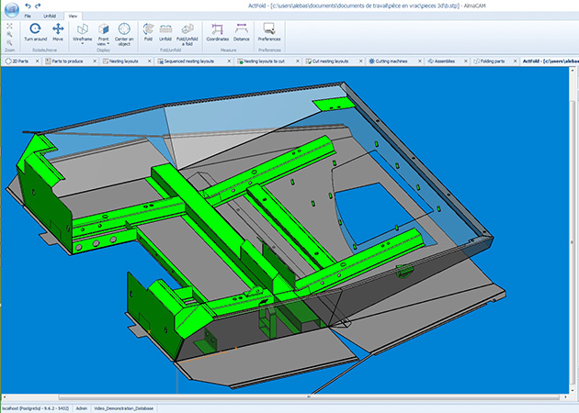Close the 2D Parts tab
The width and height of the screenshot is (579, 413).
[x=37, y=61]
